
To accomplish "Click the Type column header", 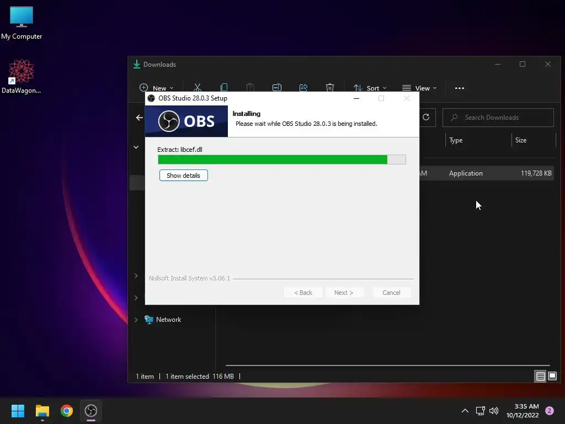I will (x=456, y=140).
